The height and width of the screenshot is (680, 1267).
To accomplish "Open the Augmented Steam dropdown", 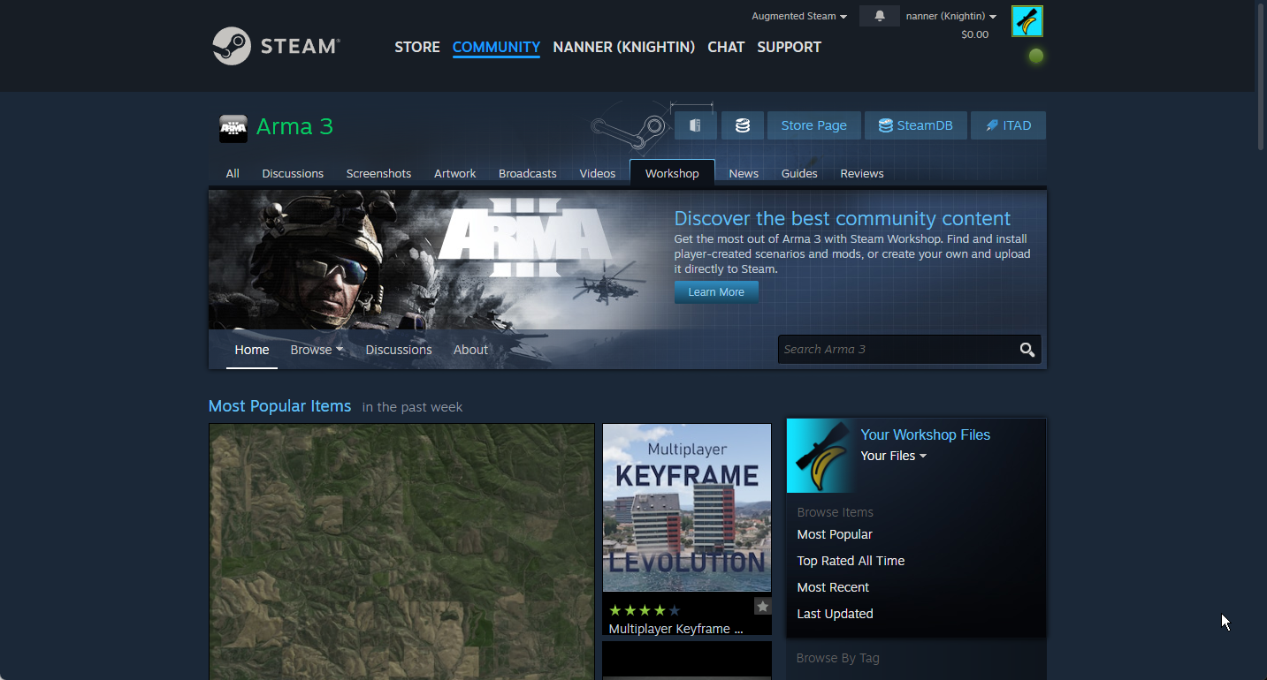I will point(799,16).
